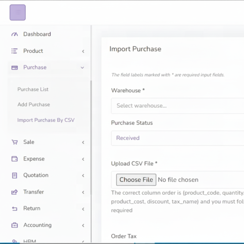This screenshot has width=244, height=244.
Task: Expand the Sale submenu chevron
Action: pos(83,142)
